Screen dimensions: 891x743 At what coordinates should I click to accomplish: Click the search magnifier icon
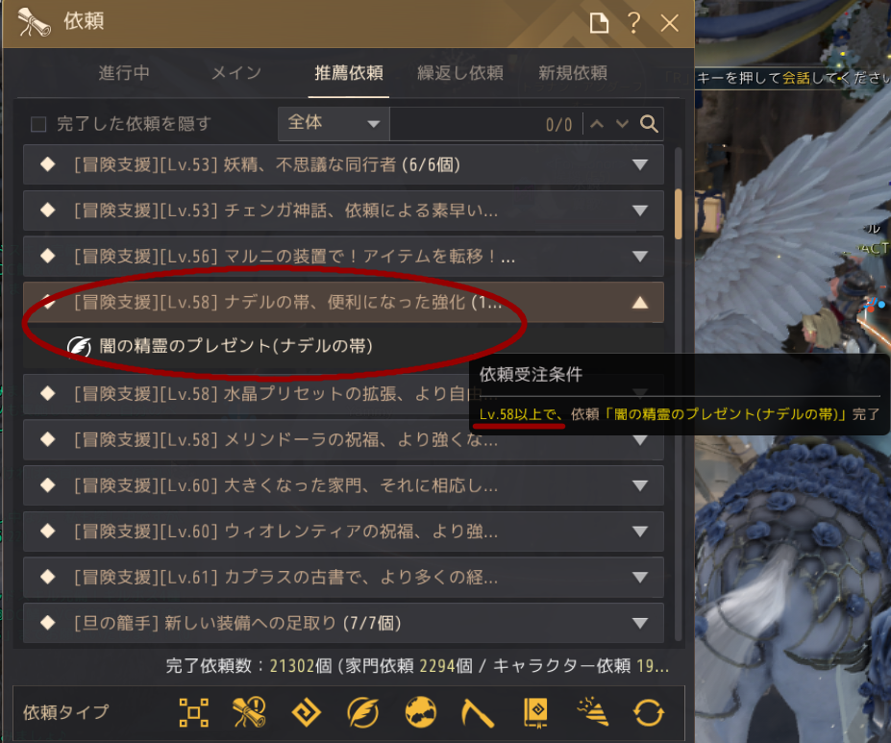coord(649,123)
